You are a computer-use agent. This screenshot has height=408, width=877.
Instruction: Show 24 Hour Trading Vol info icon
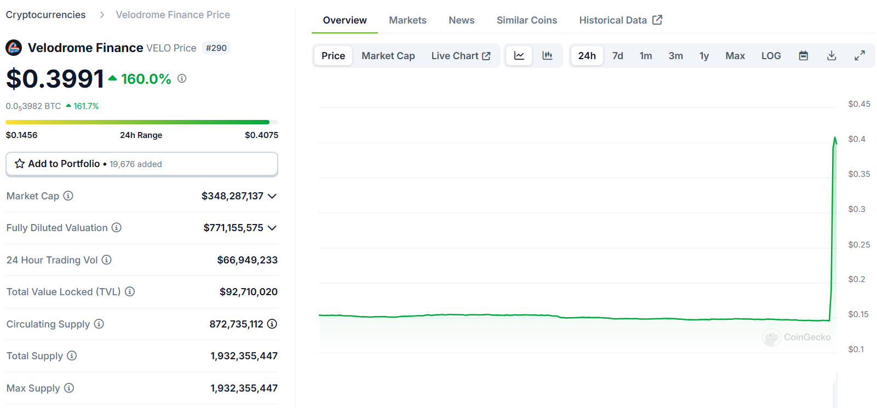pyautogui.click(x=107, y=260)
